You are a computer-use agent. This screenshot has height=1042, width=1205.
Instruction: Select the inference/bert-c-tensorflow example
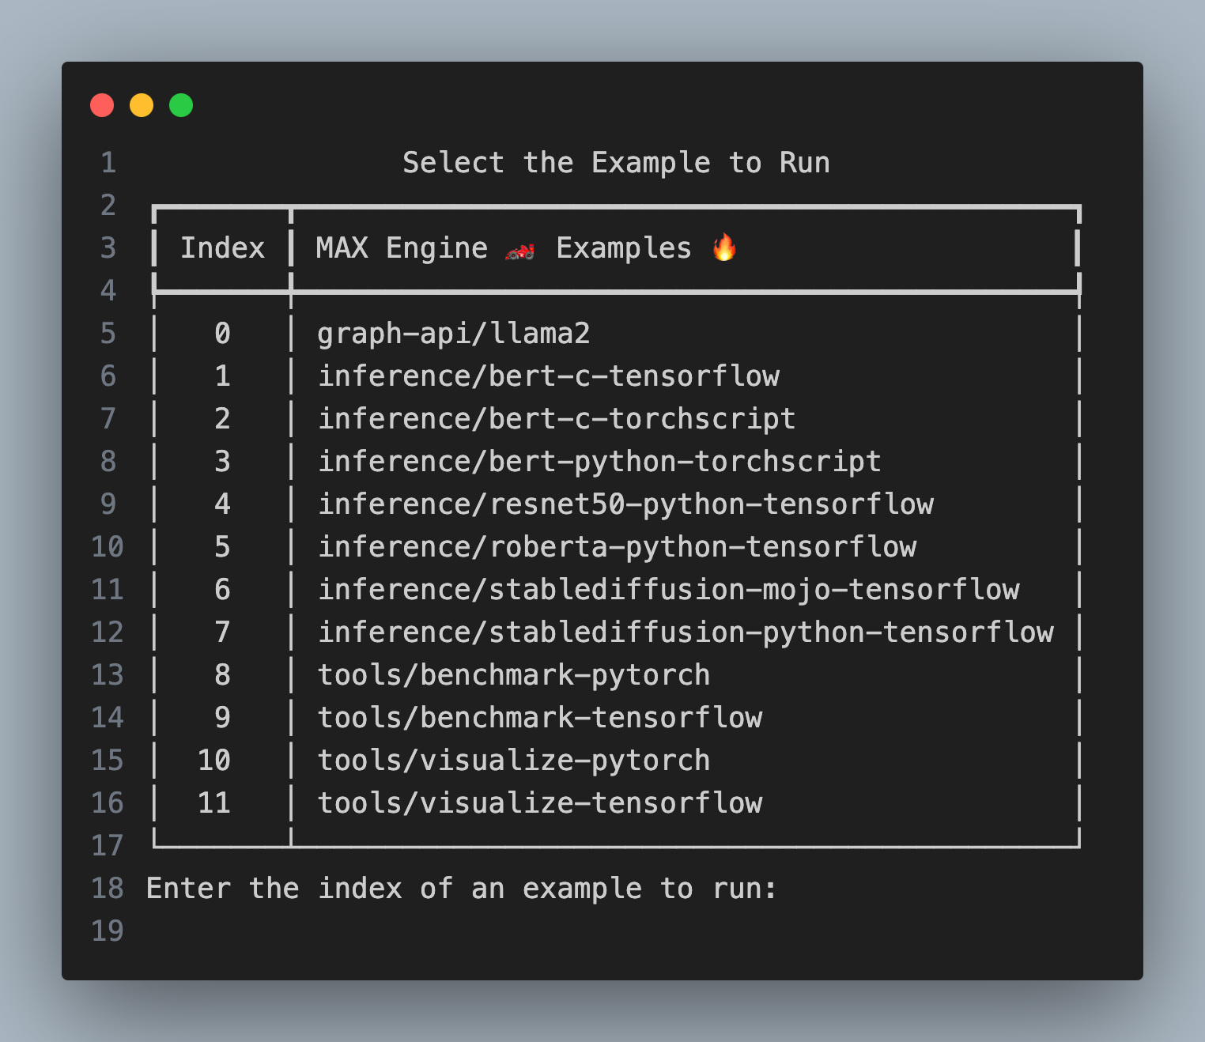(x=549, y=376)
